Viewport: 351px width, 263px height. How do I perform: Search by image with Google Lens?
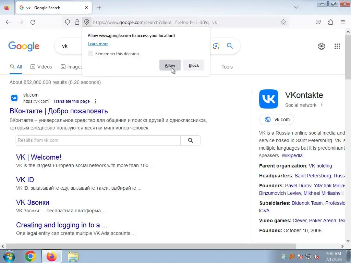216,46
